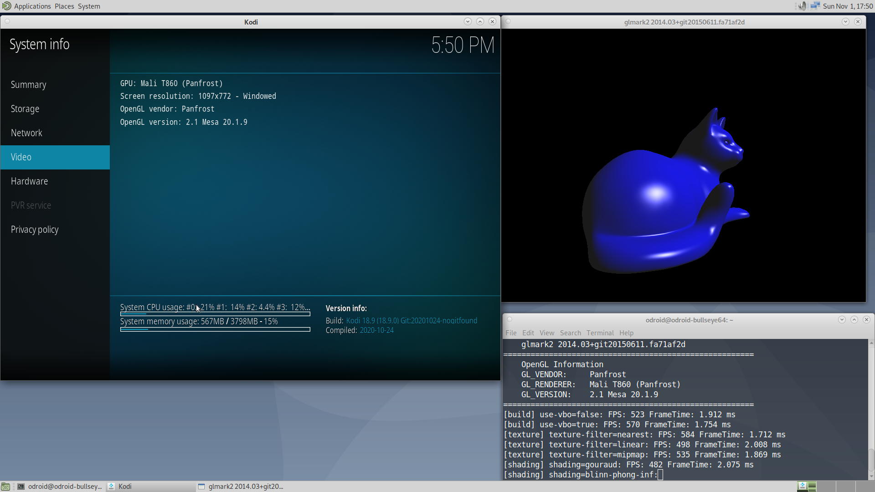Open the terminal Help menu
The width and height of the screenshot is (875, 492).
[x=626, y=333]
